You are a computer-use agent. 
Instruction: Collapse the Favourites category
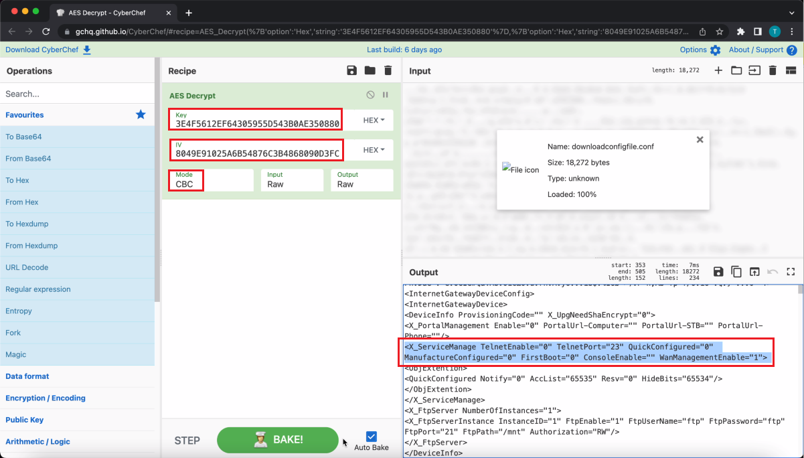(77, 115)
